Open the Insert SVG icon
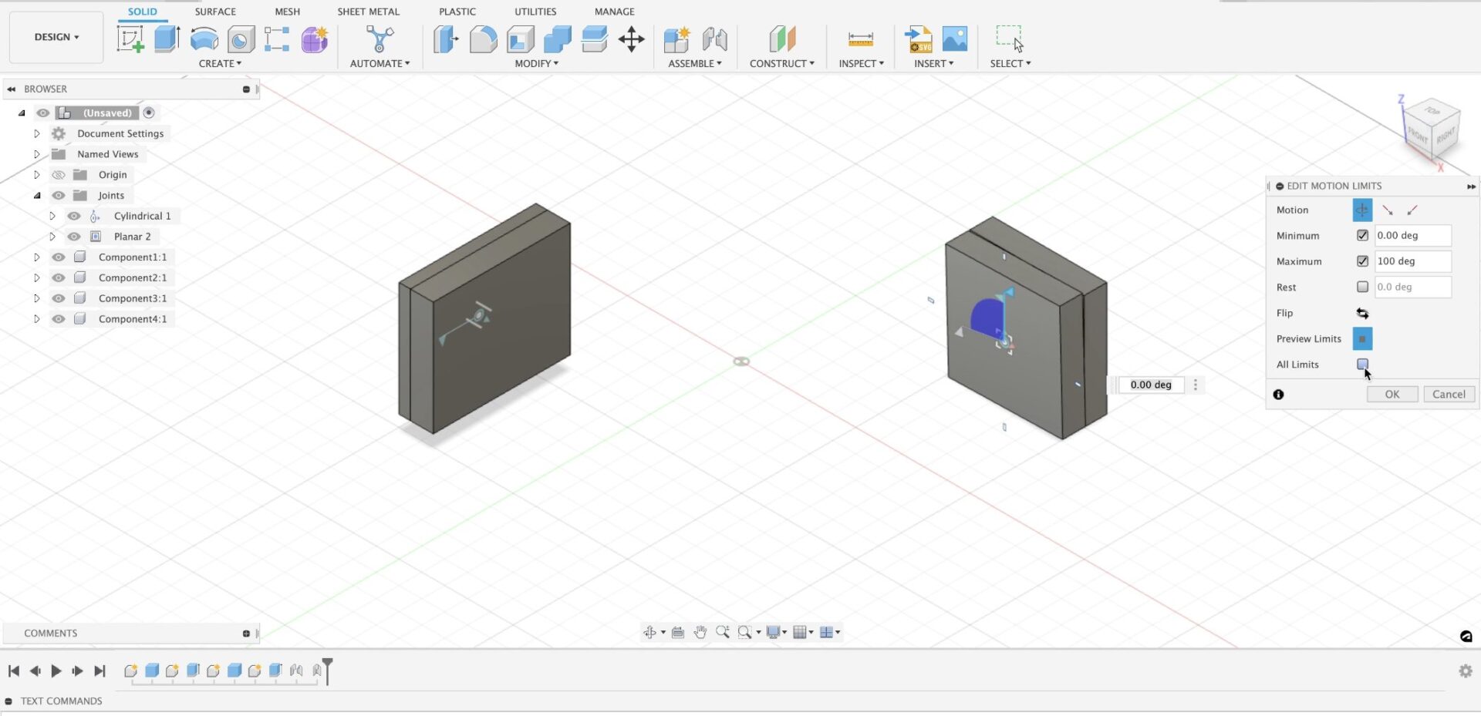 [x=918, y=39]
